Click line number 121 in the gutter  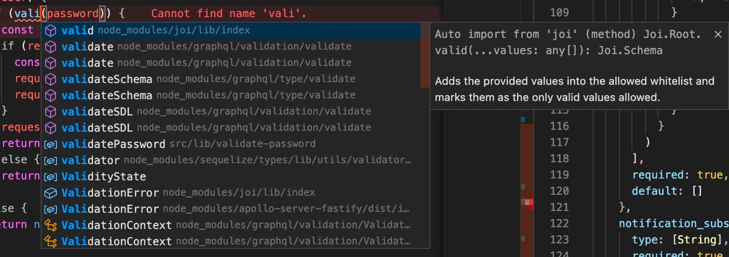tap(559, 207)
